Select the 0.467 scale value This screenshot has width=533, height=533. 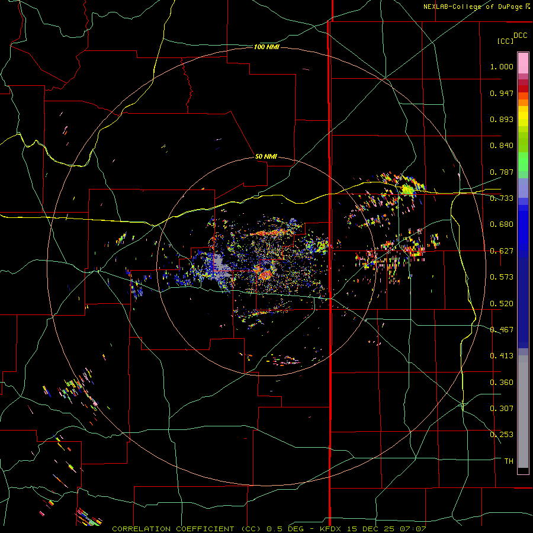502,330
